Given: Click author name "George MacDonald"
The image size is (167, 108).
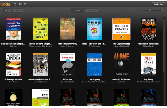Looking at the screenshot, I should click(x=121, y=46).
